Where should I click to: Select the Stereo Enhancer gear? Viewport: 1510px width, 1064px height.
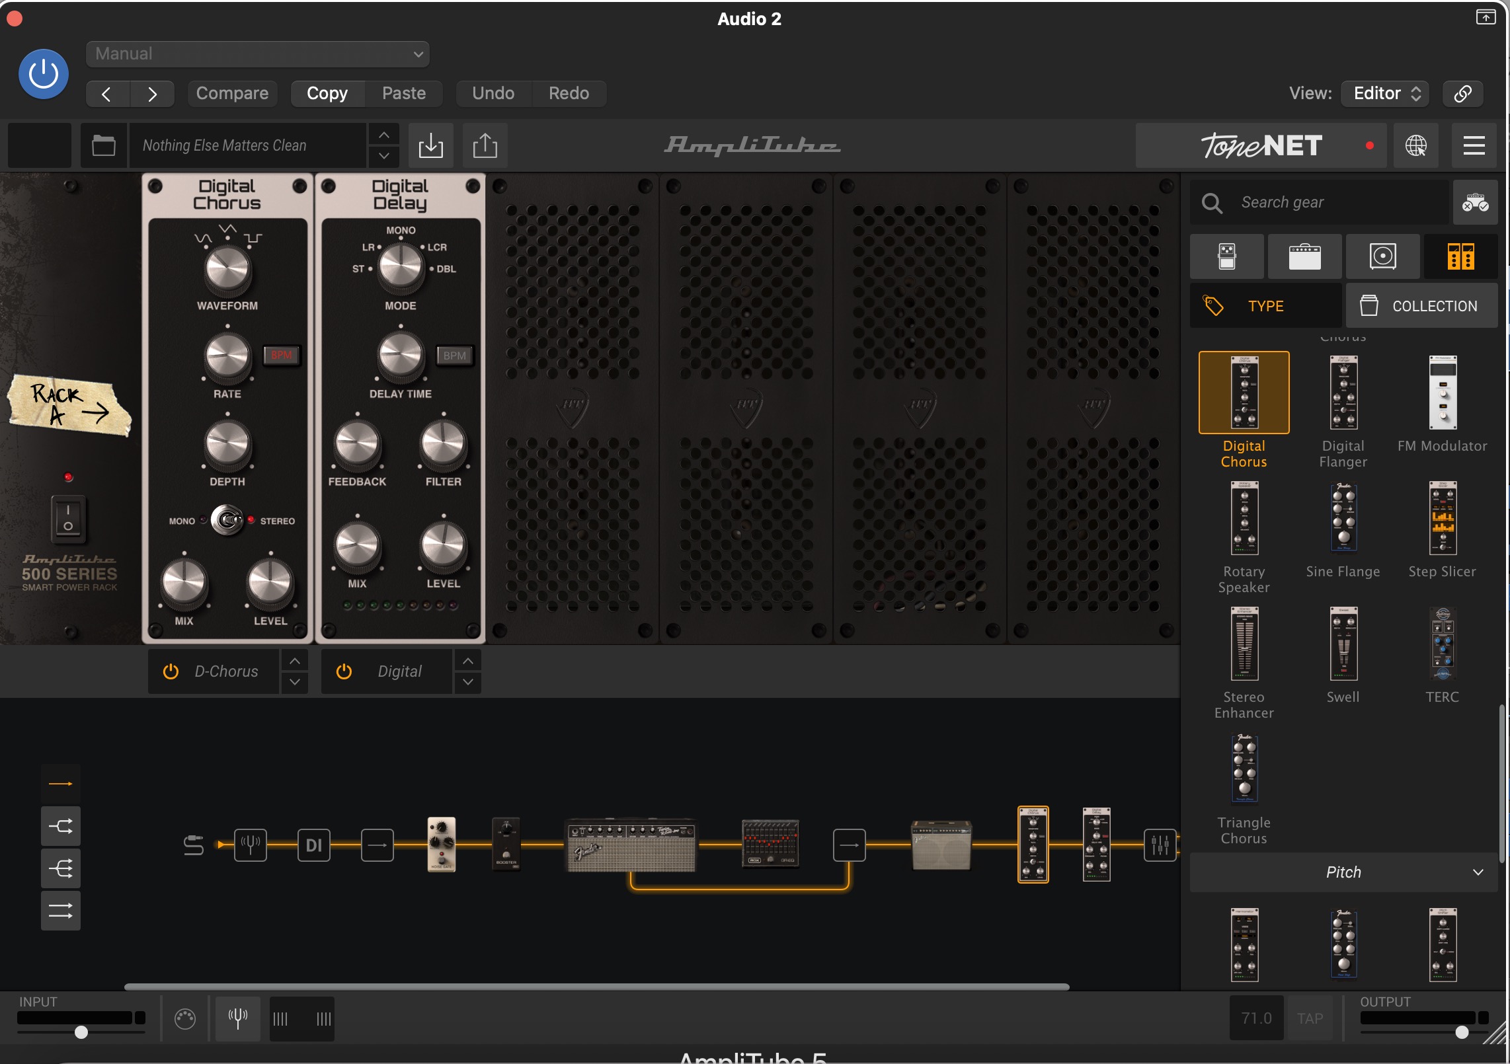[x=1244, y=644]
